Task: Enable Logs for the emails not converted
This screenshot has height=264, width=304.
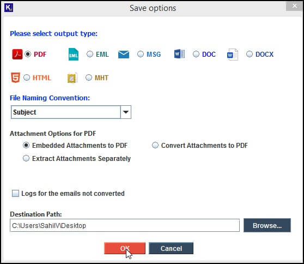Action: (15, 193)
